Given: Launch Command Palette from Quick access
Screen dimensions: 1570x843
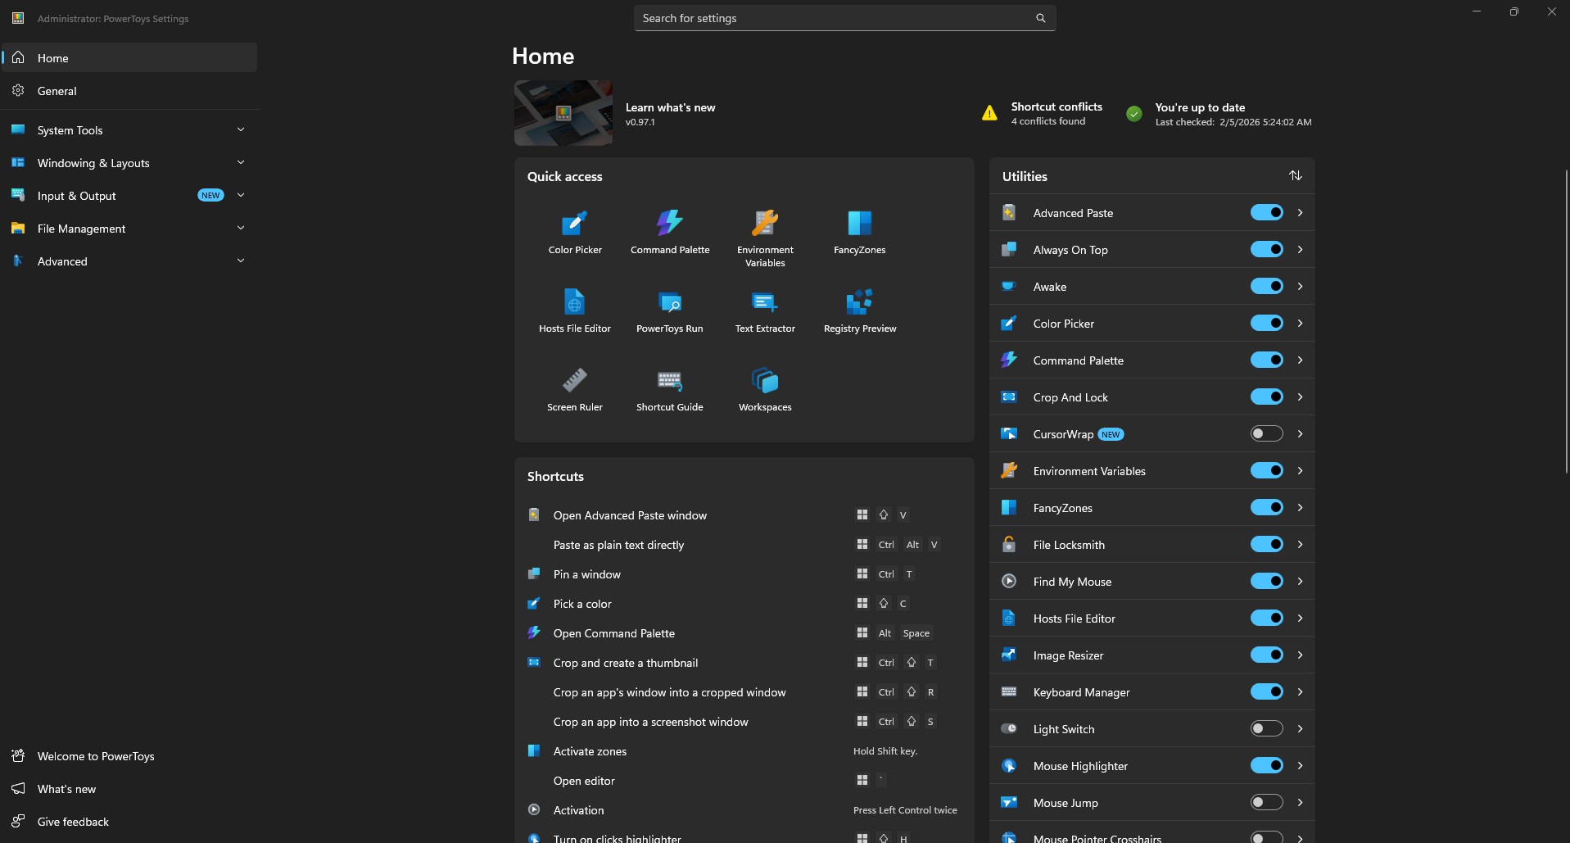Looking at the screenshot, I should pyautogui.click(x=669, y=232).
